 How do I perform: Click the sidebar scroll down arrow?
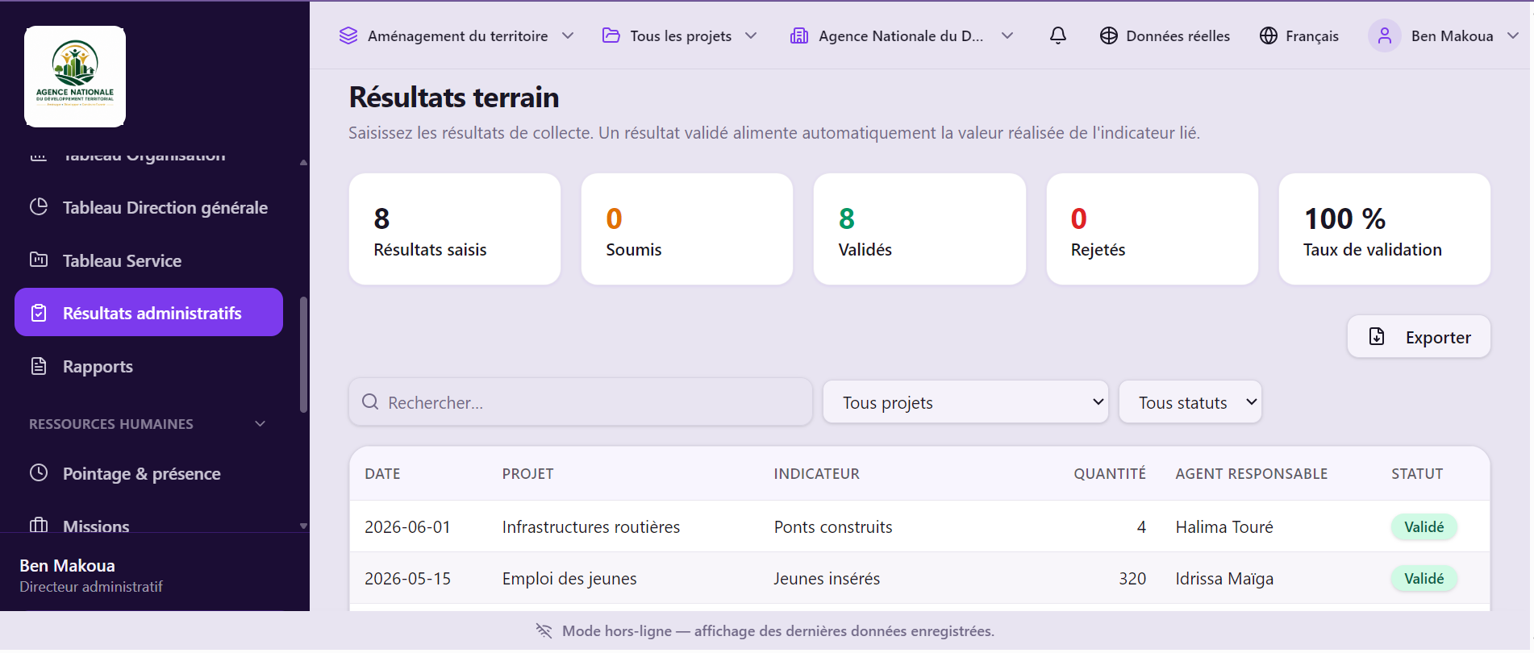click(x=303, y=526)
